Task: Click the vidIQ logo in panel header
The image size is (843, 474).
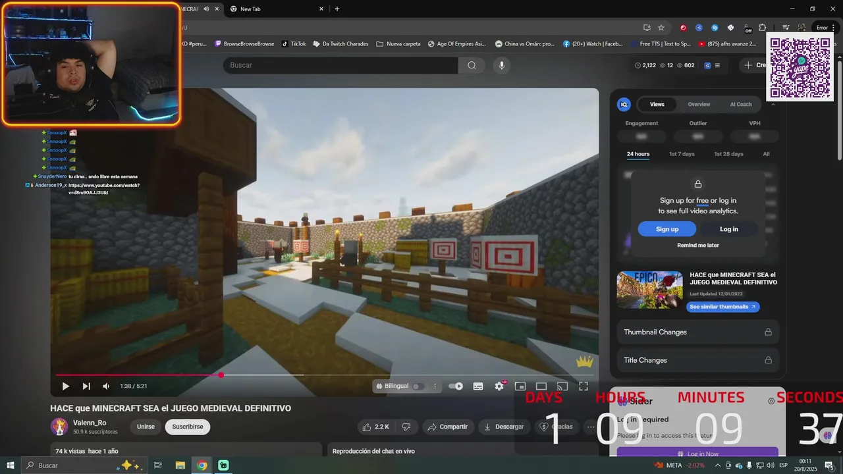Action: (x=624, y=104)
